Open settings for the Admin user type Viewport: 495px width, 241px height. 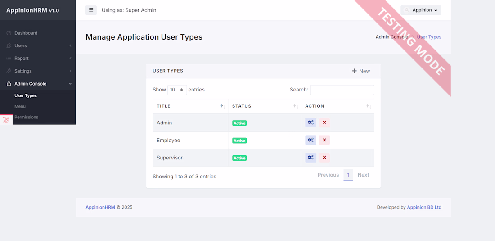pyautogui.click(x=310, y=123)
